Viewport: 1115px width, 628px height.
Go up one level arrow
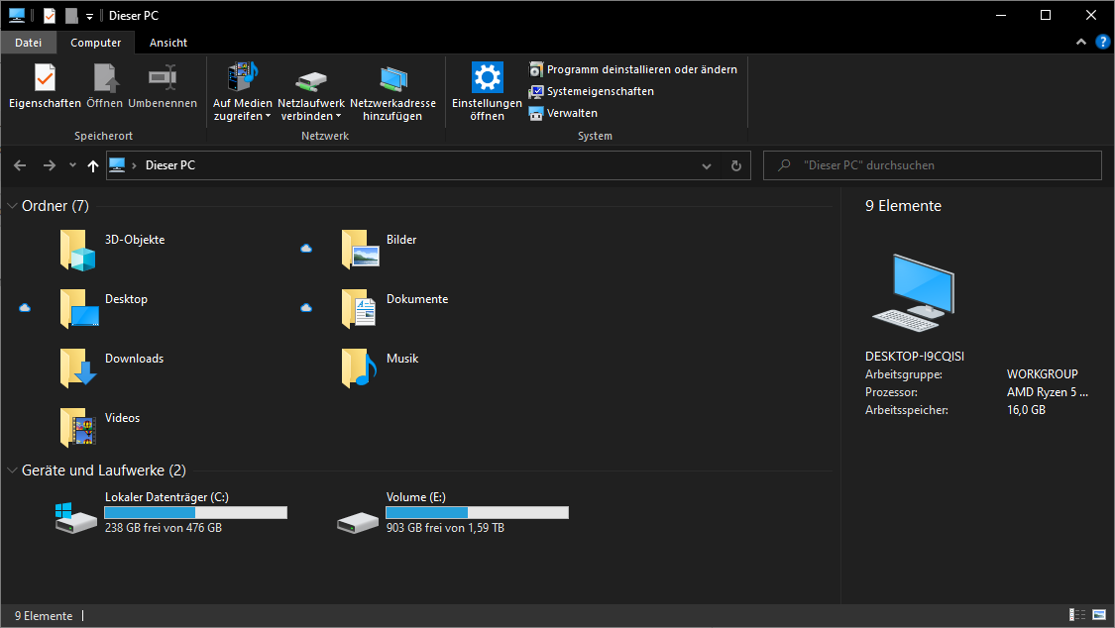[x=93, y=165]
